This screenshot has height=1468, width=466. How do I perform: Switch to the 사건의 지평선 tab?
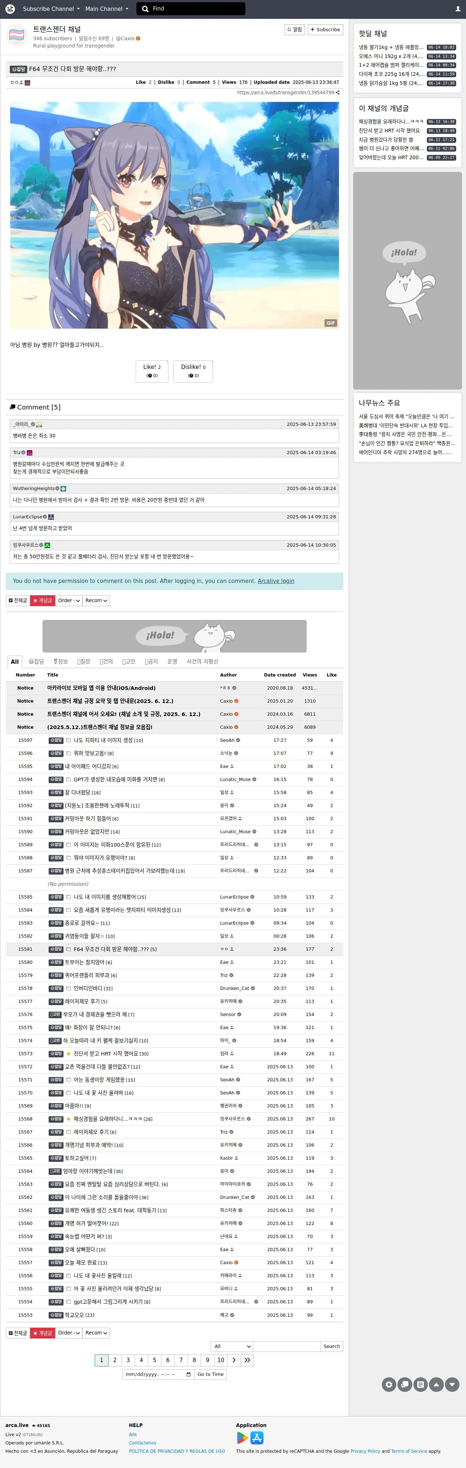(x=203, y=662)
